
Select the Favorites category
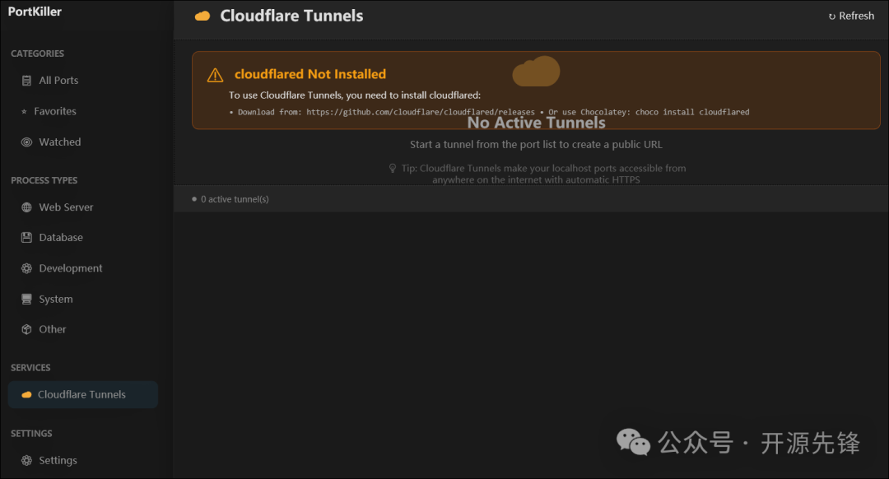point(56,110)
